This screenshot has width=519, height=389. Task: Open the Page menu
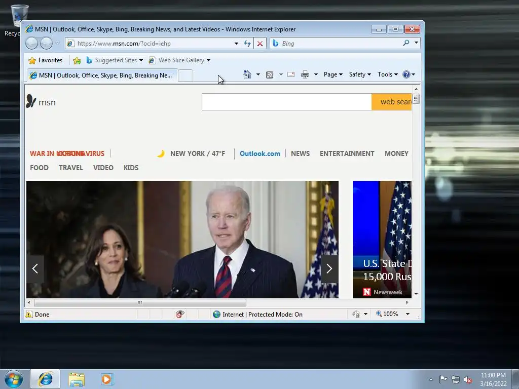click(x=333, y=74)
